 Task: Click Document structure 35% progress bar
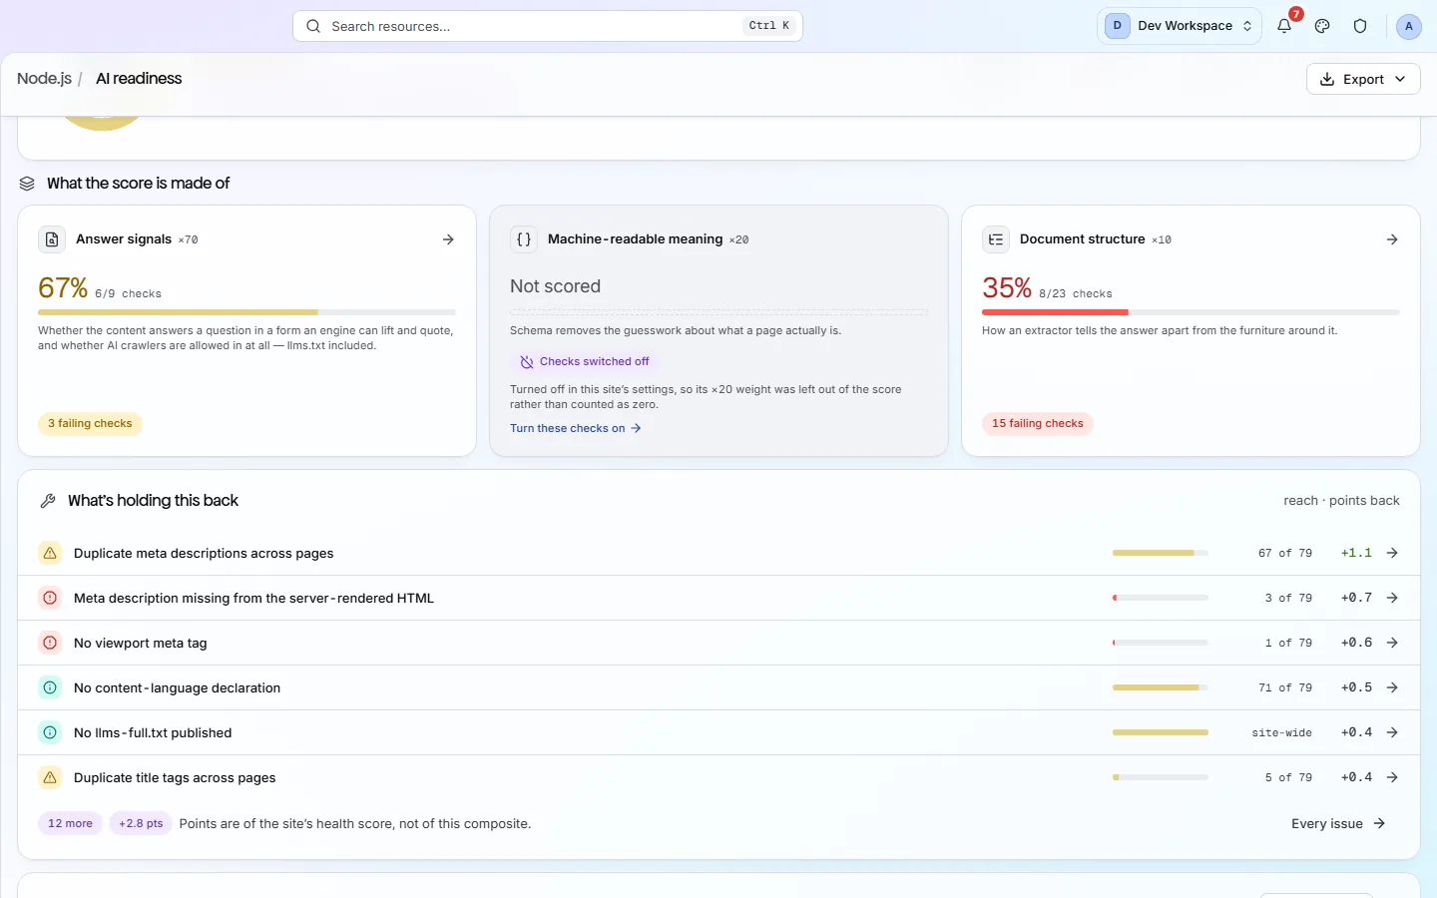pos(1191,312)
